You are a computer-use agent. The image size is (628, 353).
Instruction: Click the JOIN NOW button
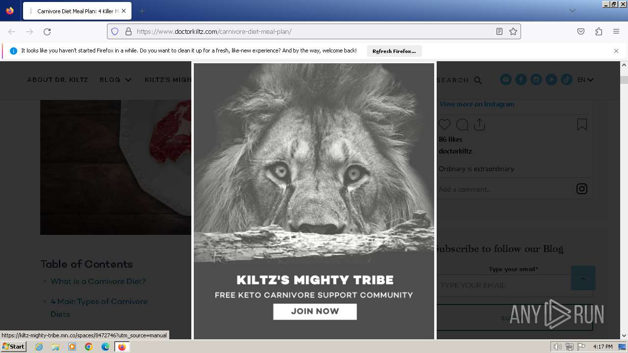315,311
